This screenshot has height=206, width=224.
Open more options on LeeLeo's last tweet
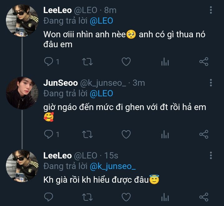tap(211, 155)
